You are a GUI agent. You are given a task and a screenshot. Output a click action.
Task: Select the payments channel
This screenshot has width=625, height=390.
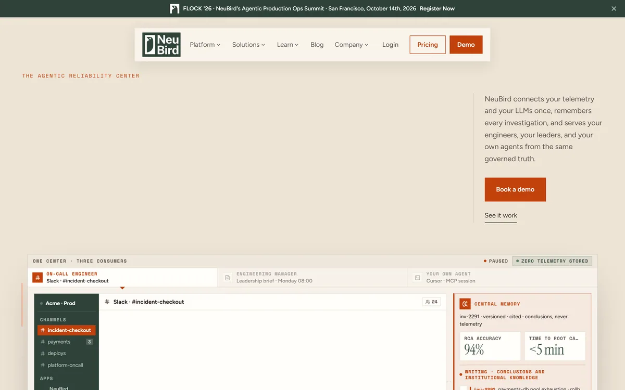point(67,342)
